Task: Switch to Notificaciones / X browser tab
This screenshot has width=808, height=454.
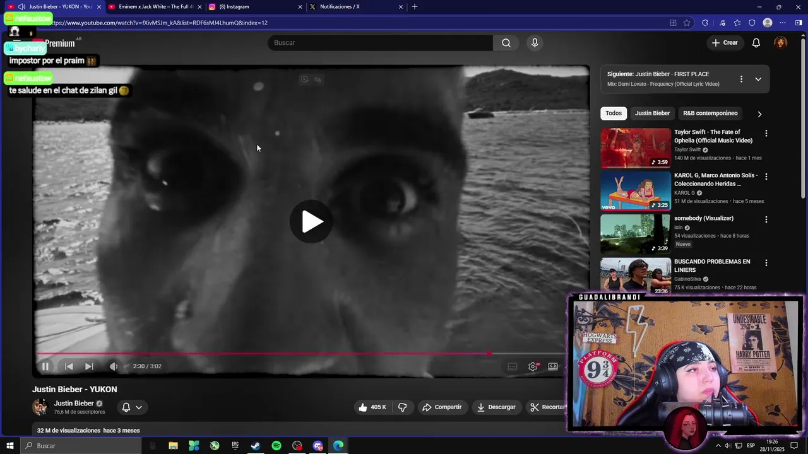Action: point(356,7)
